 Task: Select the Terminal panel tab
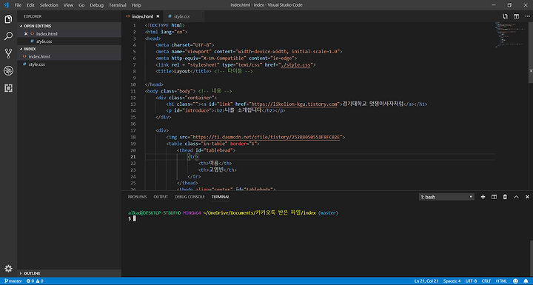click(x=221, y=197)
